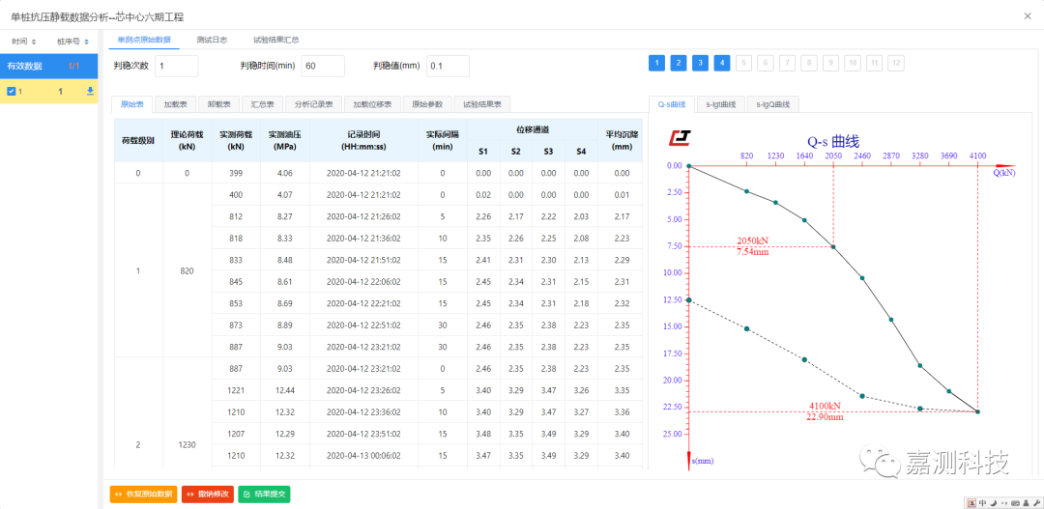Select 加载位移表 tab
The image size is (1044, 509).
coord(372,103)
